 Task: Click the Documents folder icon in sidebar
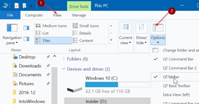pyautogui.click(x=15, y=75)
